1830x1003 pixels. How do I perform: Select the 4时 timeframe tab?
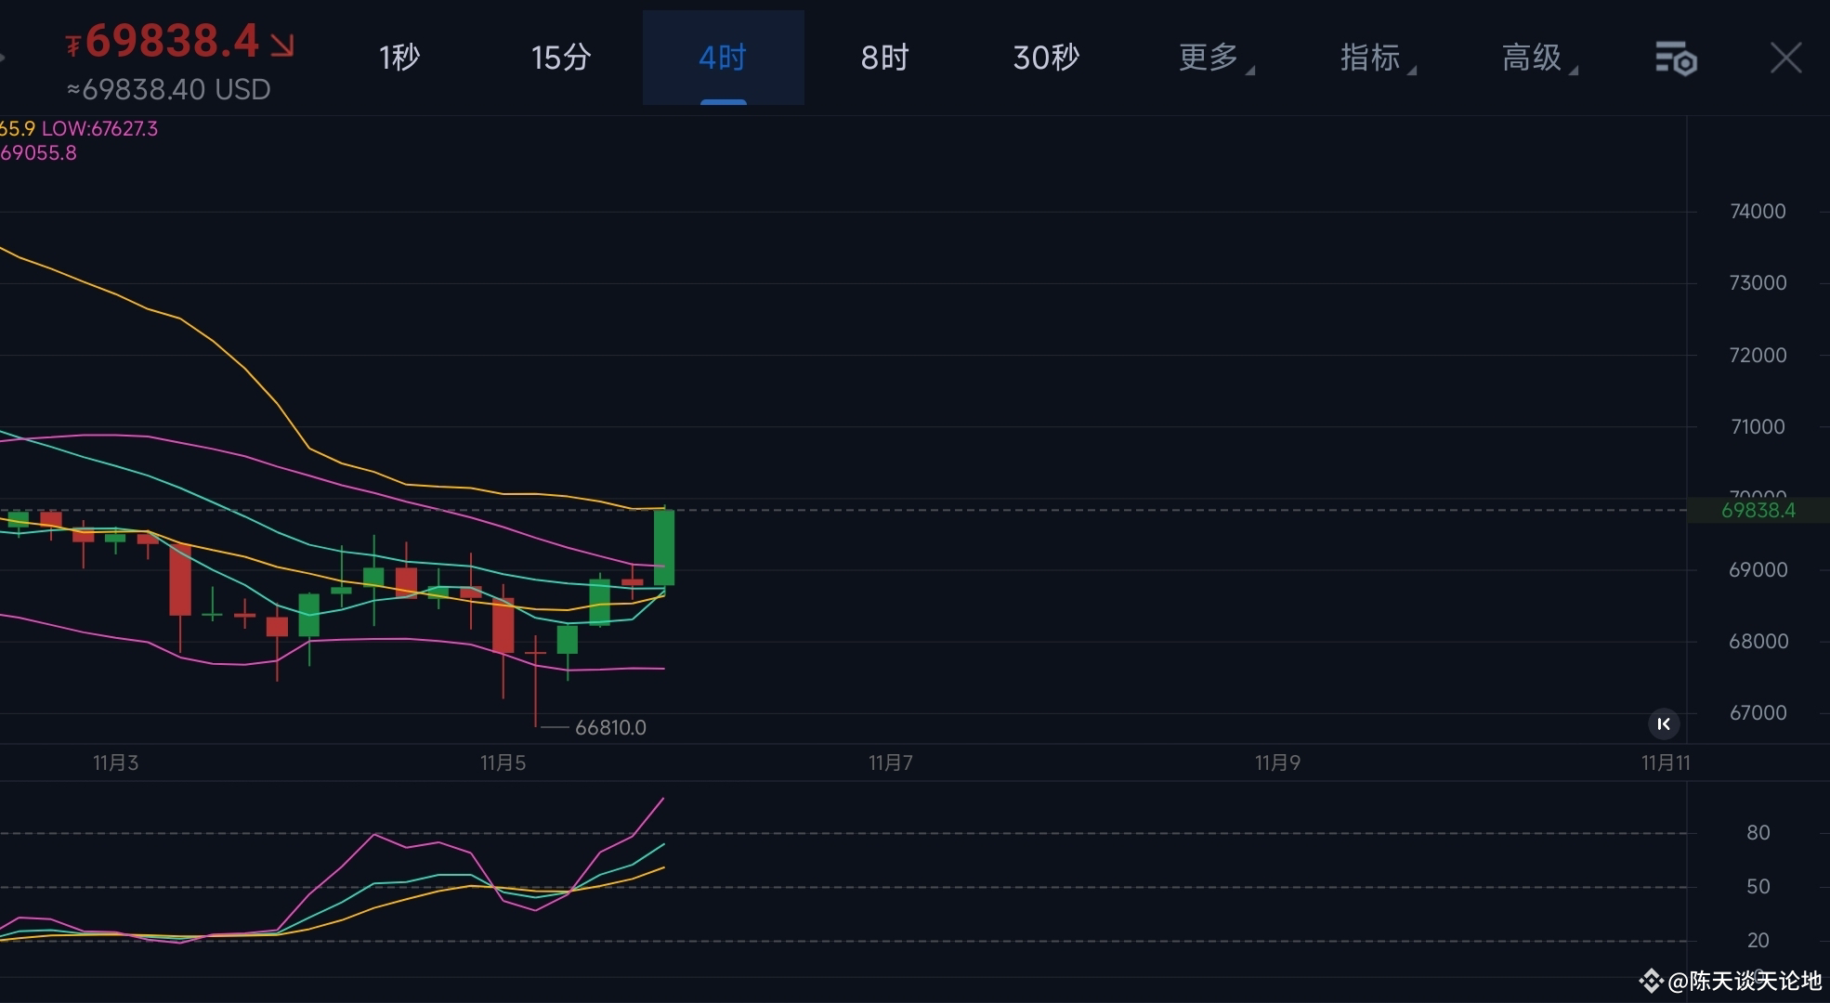(723, 58)
